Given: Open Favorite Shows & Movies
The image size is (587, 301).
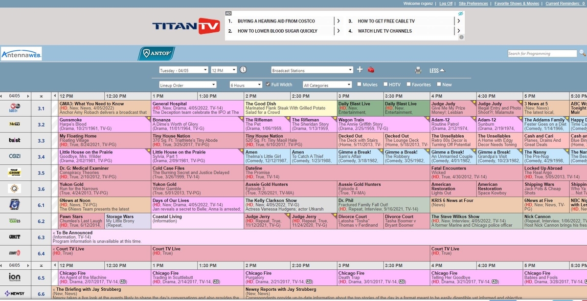Looking at the screenshot, I should click(x=517, y=3).
